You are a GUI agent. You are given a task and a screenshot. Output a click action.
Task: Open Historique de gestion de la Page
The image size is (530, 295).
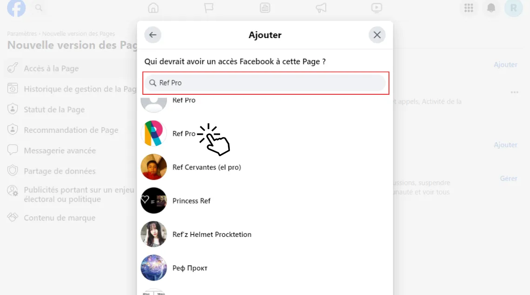pos(80,89)
